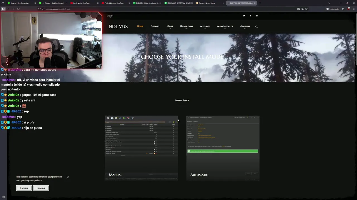
Task: Close the NOLVUS SKYRIM SE Modding tab
Action: tap(255, 3)
